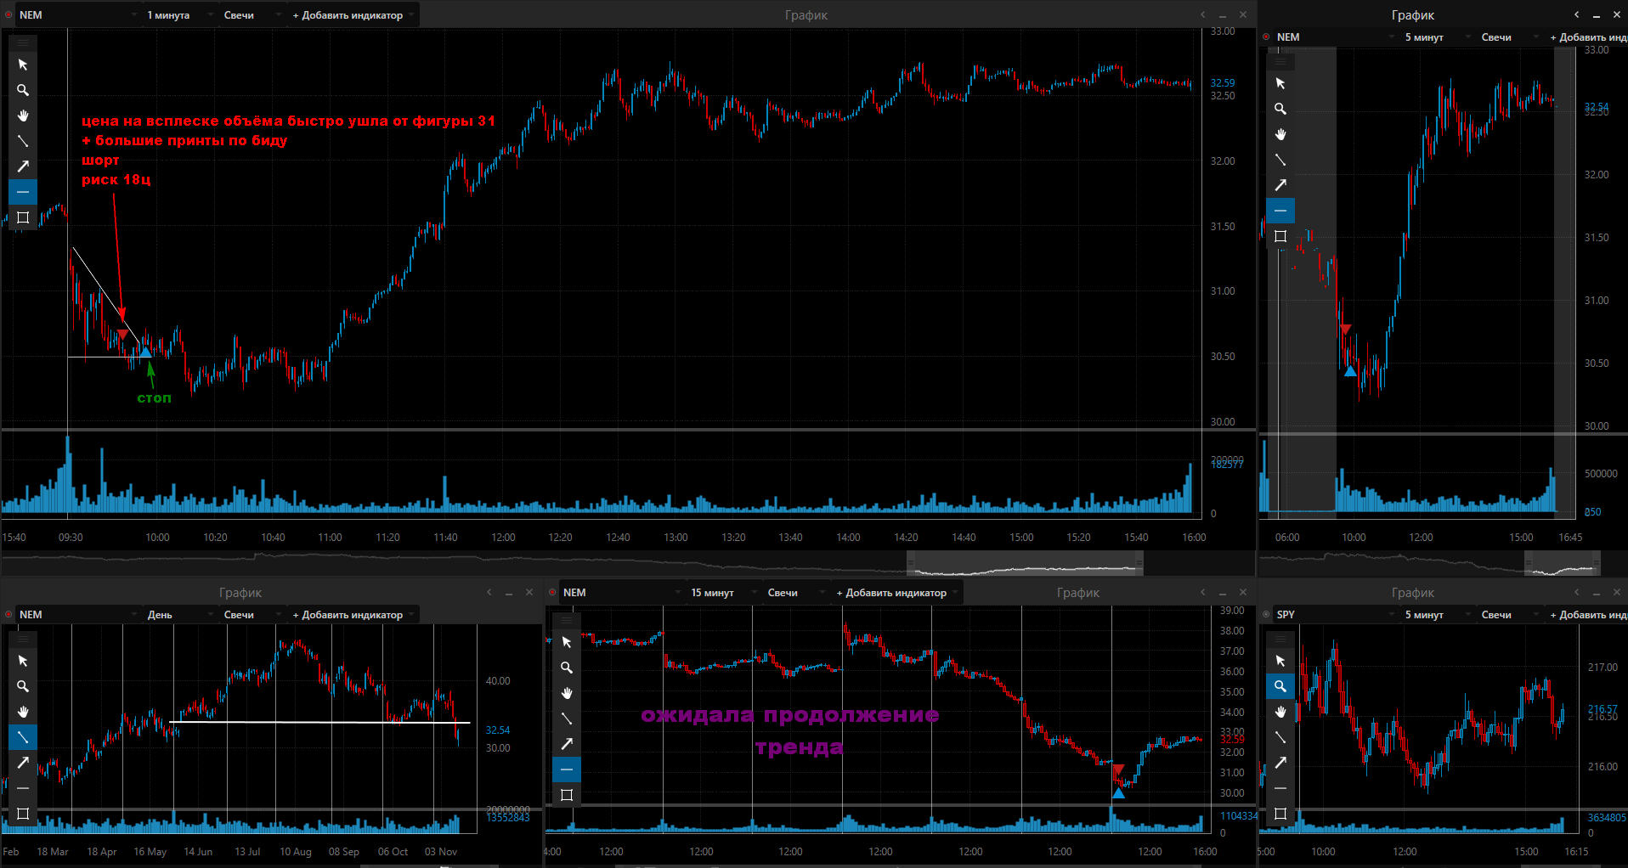
Task: Click the NEM symbol field in the top-left chart
Action: (72, 15)
